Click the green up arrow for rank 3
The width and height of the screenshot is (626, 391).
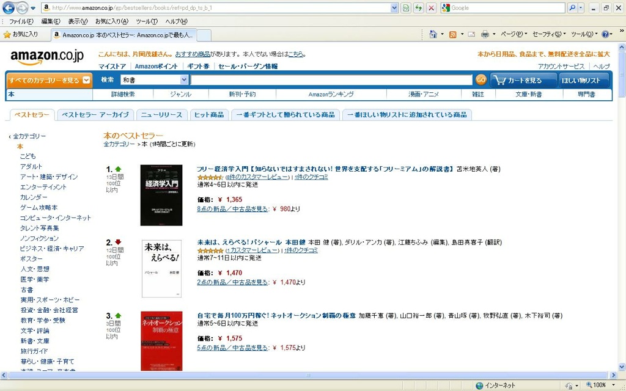(x=118, y=316)
